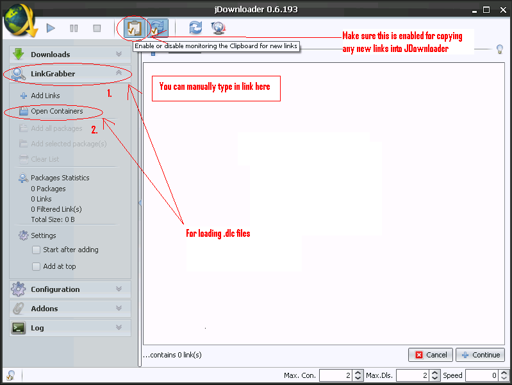The width and height of the screenshot is (512, 385).
Task: Click the Add Links plus icon
Action: point(24,96)
